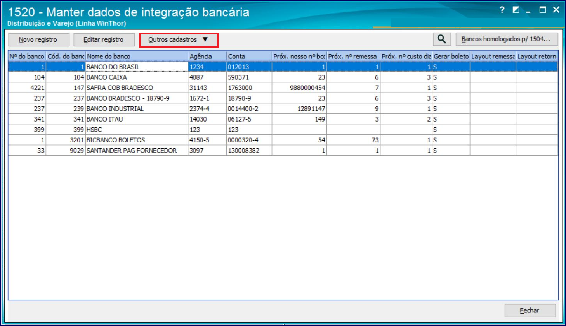Click the Fechar button
Image resolution: width=566 pixels, height=326 pixels.
coord(530,311)
